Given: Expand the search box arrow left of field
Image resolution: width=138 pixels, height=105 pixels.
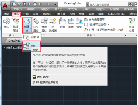Looking at the screenshot, I should click(x=87, y=4).
